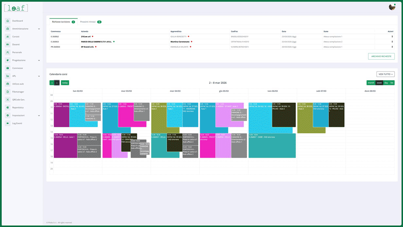Image resolution: width=403 pixels, height=227 pixels.
Task: Open the Commesse menu label
Action: (x=18, y=68)
